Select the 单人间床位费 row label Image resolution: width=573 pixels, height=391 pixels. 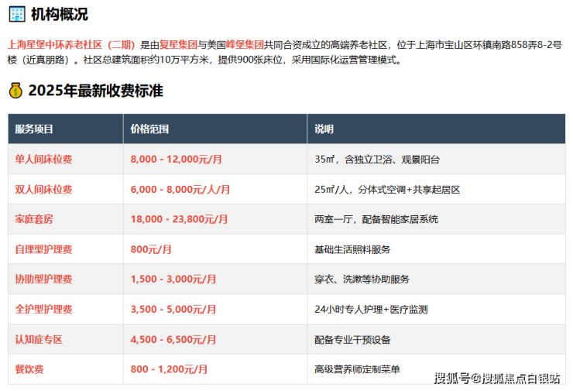(x=44, y=159)
